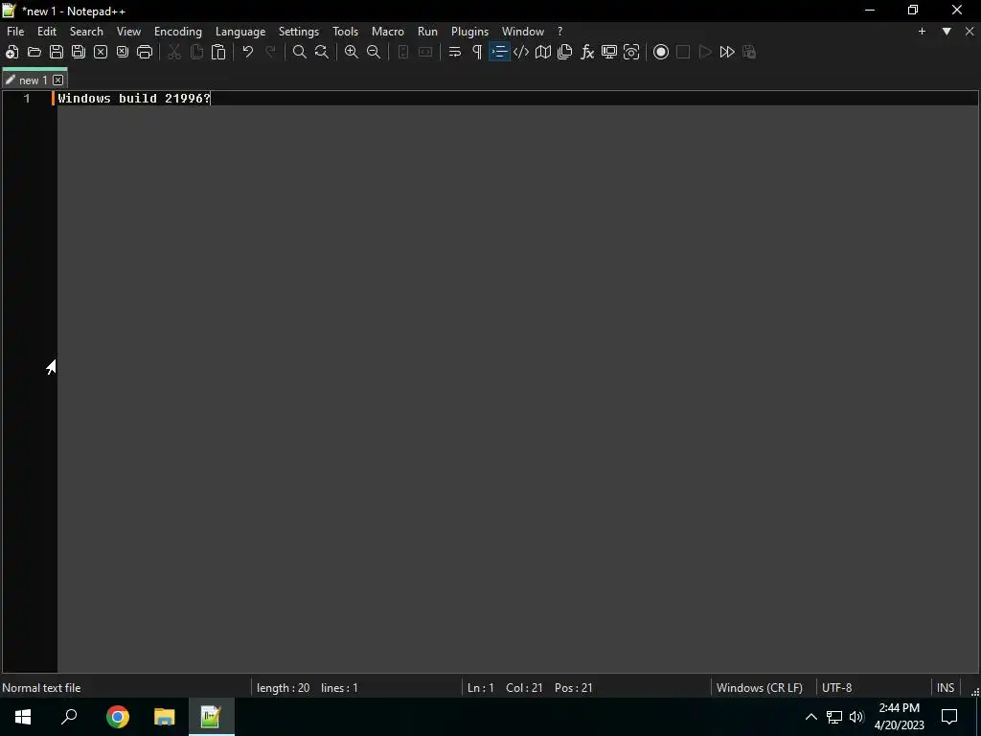Click the Close All toolbar icon
Image resolution: width=981 pixels, height=736 pixels.
[x=123, y=52]
